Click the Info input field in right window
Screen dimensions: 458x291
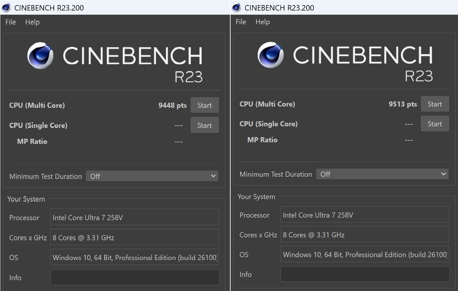[x=365, y=274]
